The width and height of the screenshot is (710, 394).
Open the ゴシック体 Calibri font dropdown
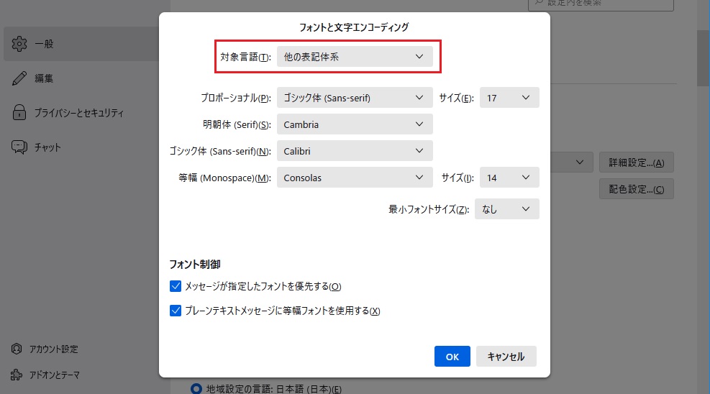coord(355,151)
